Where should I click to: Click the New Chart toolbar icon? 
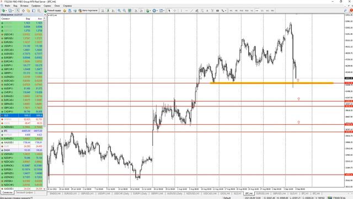[x=3, y=11]
